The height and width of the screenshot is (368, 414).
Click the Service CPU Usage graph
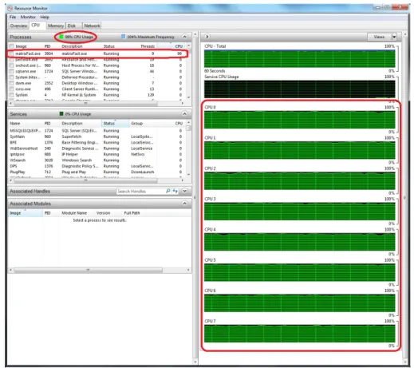click(300, 89)
